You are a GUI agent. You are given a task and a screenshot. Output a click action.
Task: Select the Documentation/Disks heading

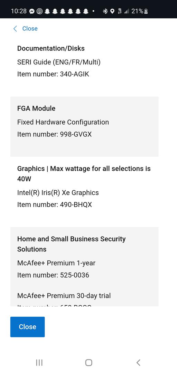pyautogui.click(x=51, y=48)
